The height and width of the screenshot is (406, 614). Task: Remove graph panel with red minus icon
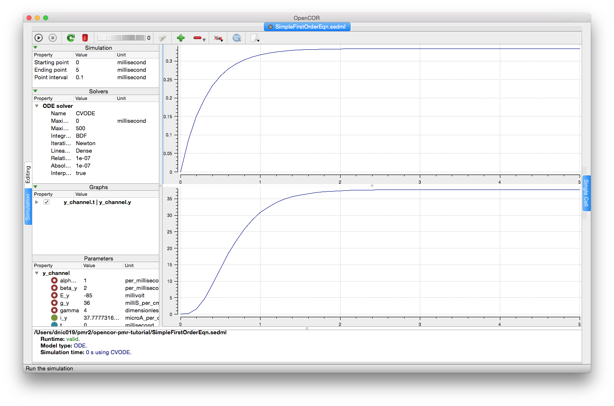(197, 38)
